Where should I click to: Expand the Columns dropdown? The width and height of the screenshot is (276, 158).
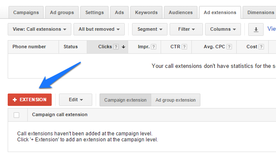point(223,29)
